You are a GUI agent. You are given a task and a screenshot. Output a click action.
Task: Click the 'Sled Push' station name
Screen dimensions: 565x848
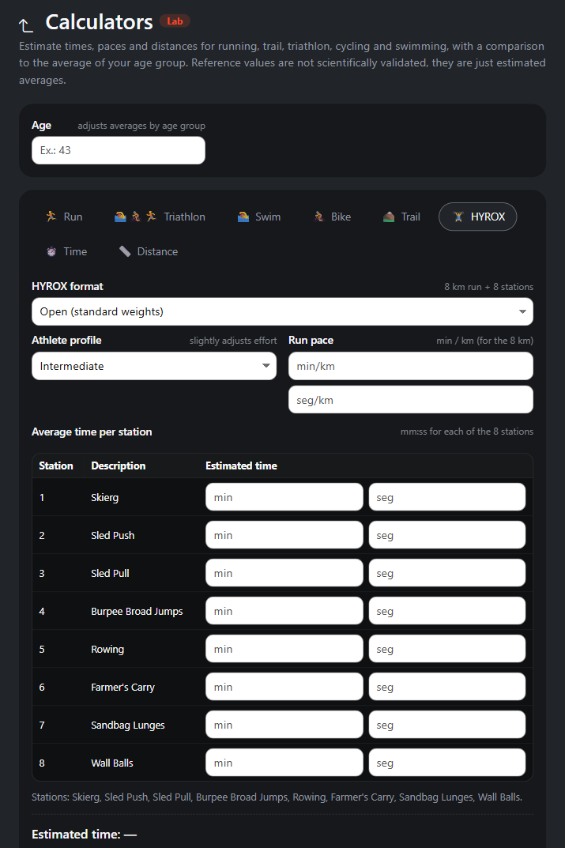112,535
